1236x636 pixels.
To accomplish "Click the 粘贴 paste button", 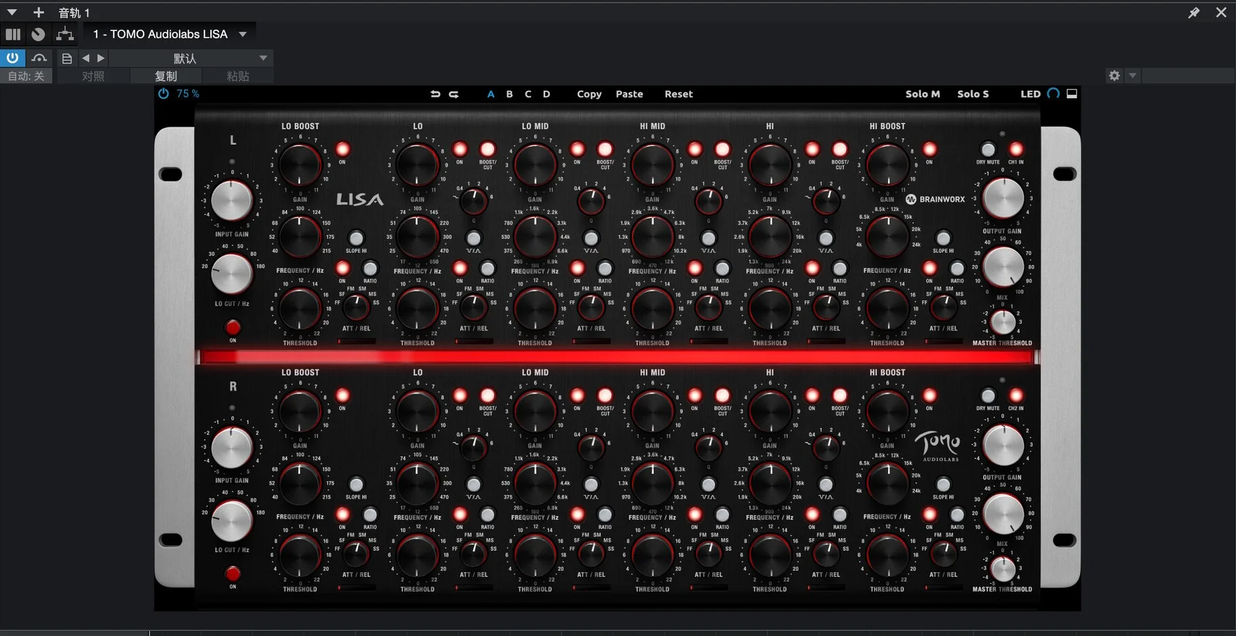I will [238, 76].
